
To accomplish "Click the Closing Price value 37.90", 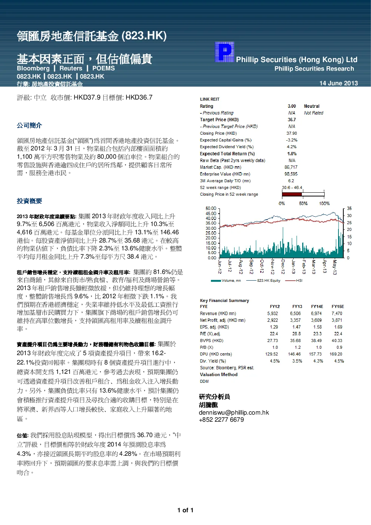I will click(292, 133).
